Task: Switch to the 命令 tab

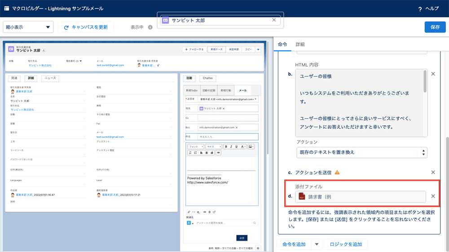Action: (x=282, y=44)
